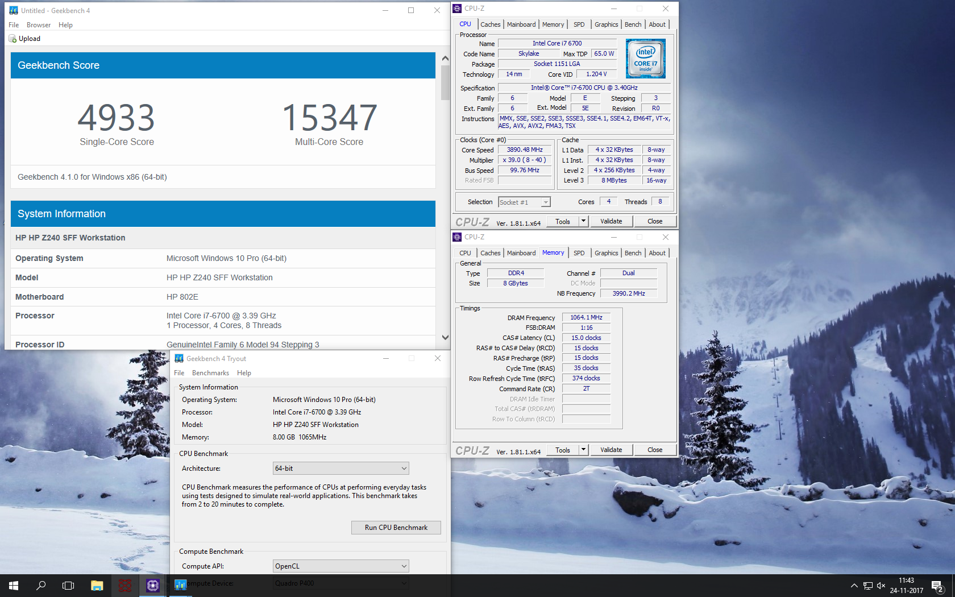Open File Explorer from the taskbar
The image size is (955, 597).
[x=97, y=585]
